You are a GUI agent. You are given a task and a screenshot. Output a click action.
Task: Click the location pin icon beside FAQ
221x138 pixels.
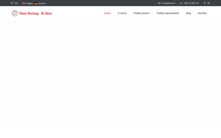pyautogui.click(x=12, y=3)
